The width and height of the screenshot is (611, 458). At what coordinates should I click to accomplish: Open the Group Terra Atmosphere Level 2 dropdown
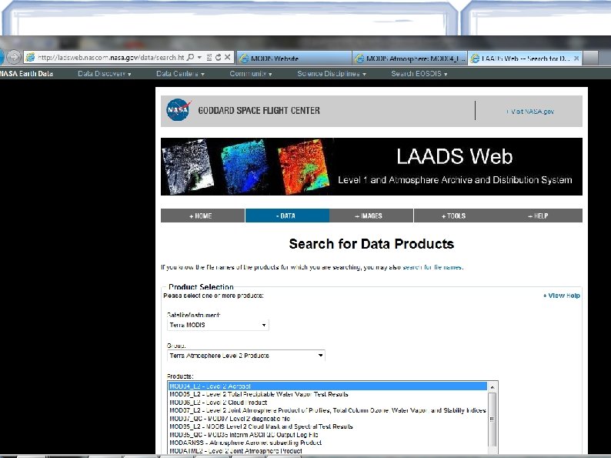246,356
